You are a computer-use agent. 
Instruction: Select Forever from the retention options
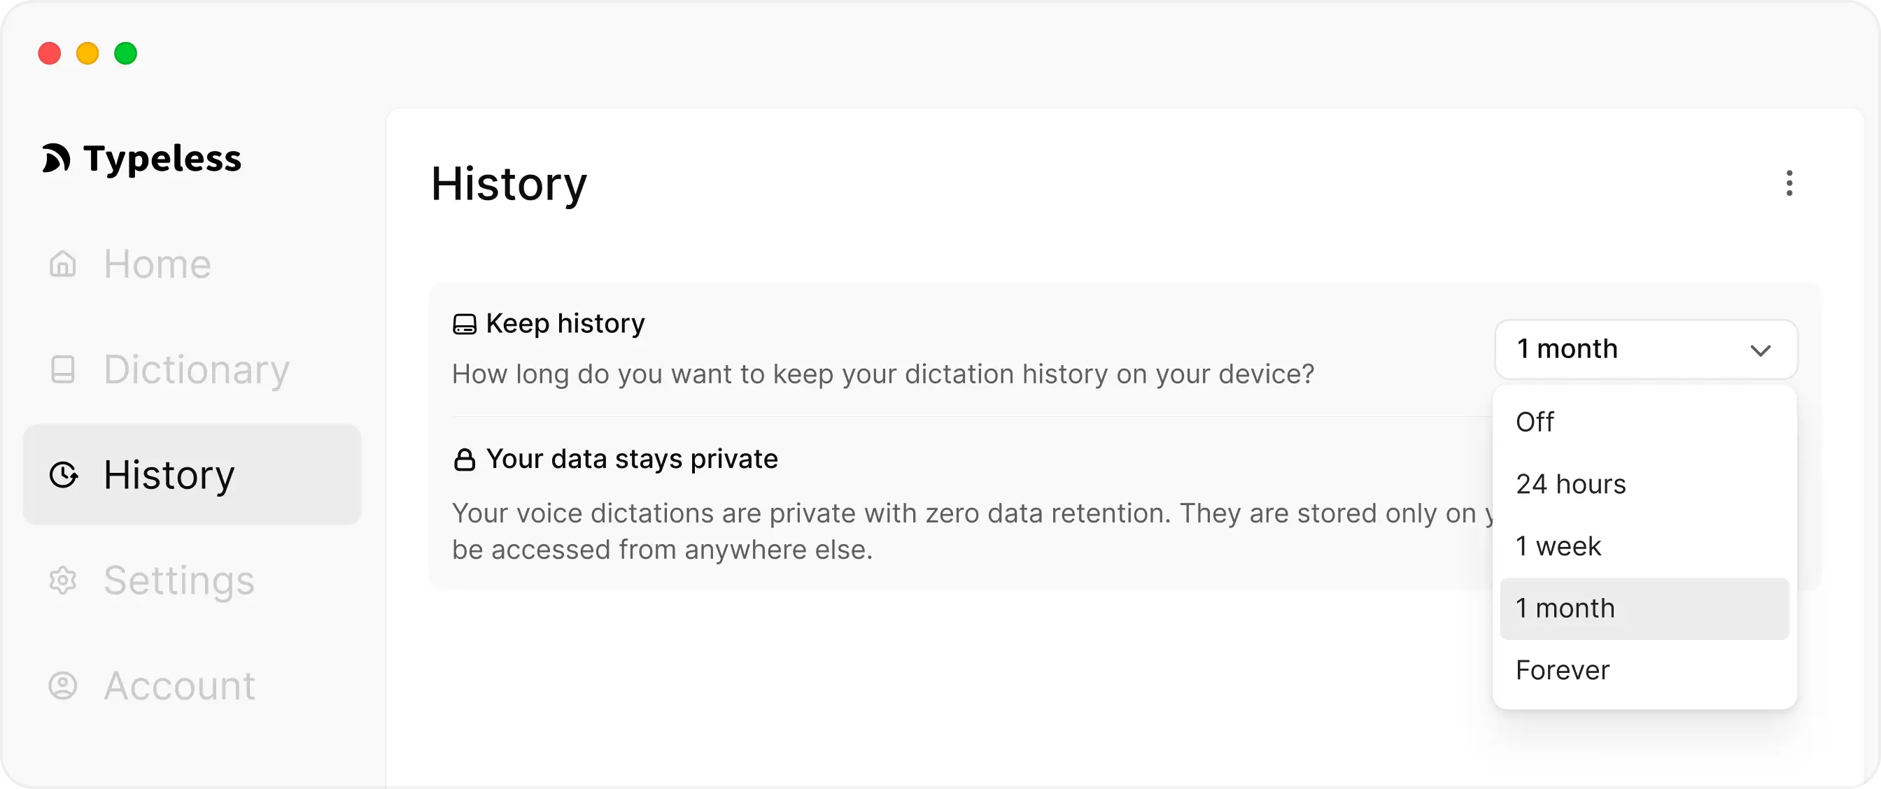[1562, 670]
